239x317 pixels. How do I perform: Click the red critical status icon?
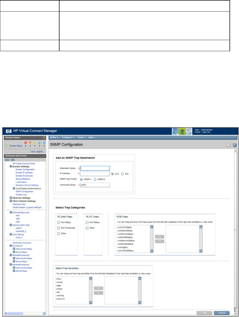tap(26, 142)
